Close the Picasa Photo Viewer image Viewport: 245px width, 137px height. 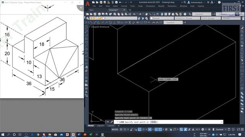point(81,8)
